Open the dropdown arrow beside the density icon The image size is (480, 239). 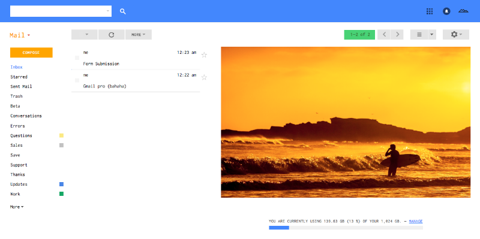click(x=431, y=35)
